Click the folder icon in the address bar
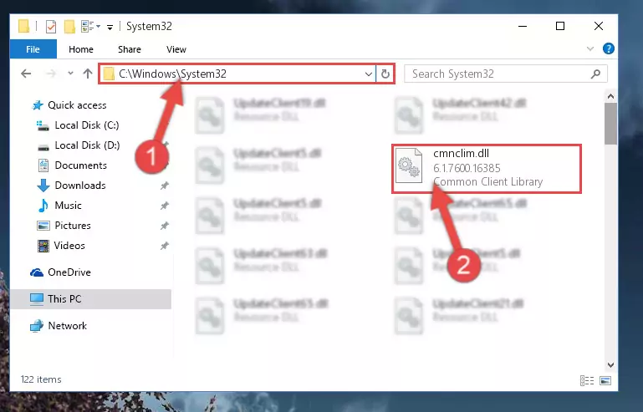Viewport: 643px width, 412px height. [109, 74]
